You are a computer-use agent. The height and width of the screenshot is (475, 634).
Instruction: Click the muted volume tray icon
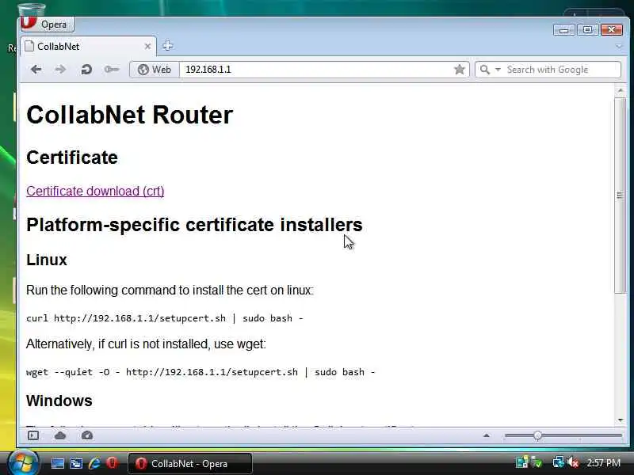pos(573,462)
